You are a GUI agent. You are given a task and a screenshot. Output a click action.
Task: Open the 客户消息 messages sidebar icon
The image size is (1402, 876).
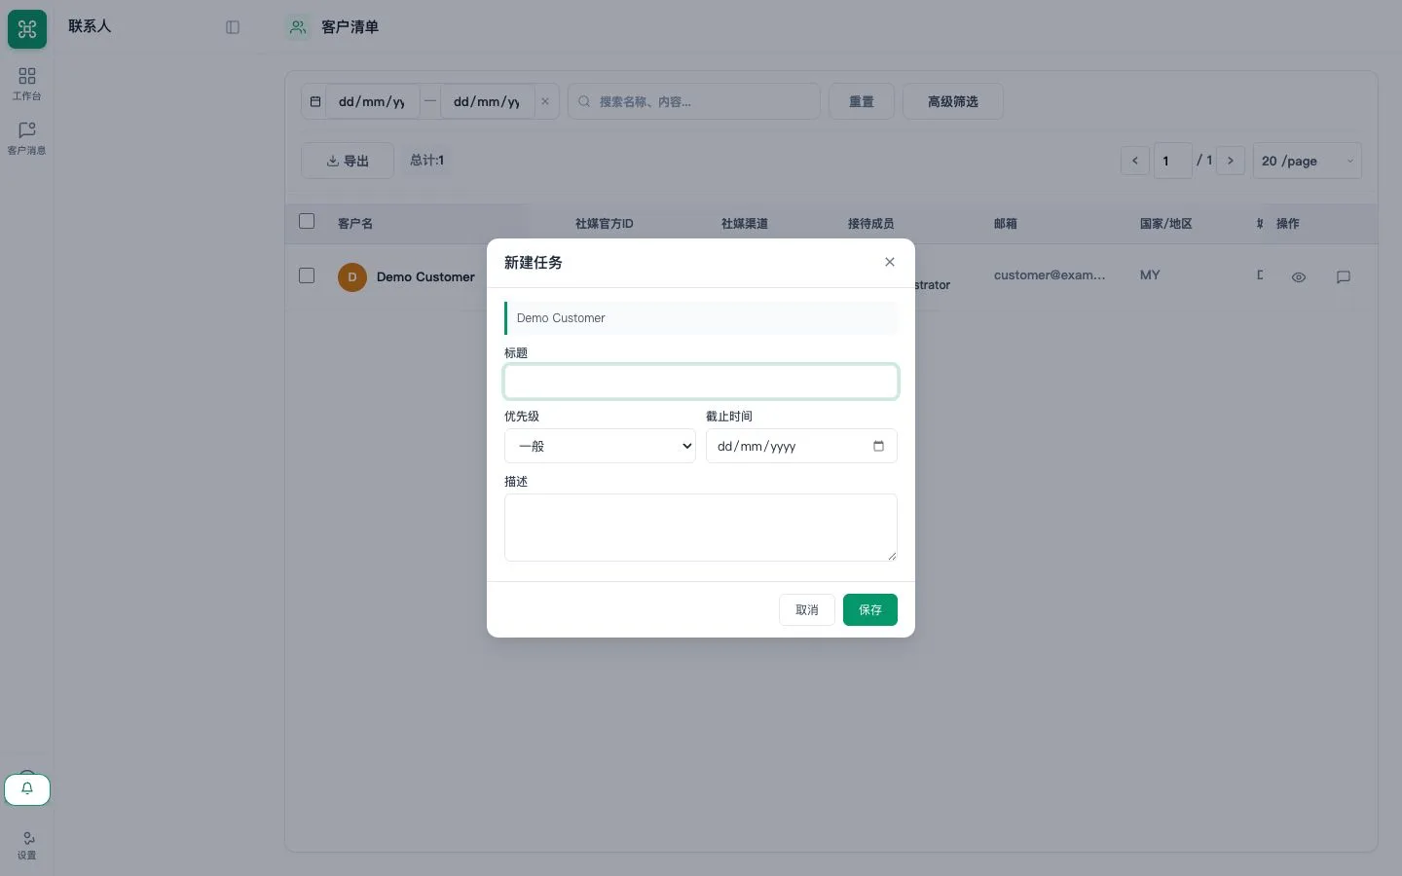27,137
